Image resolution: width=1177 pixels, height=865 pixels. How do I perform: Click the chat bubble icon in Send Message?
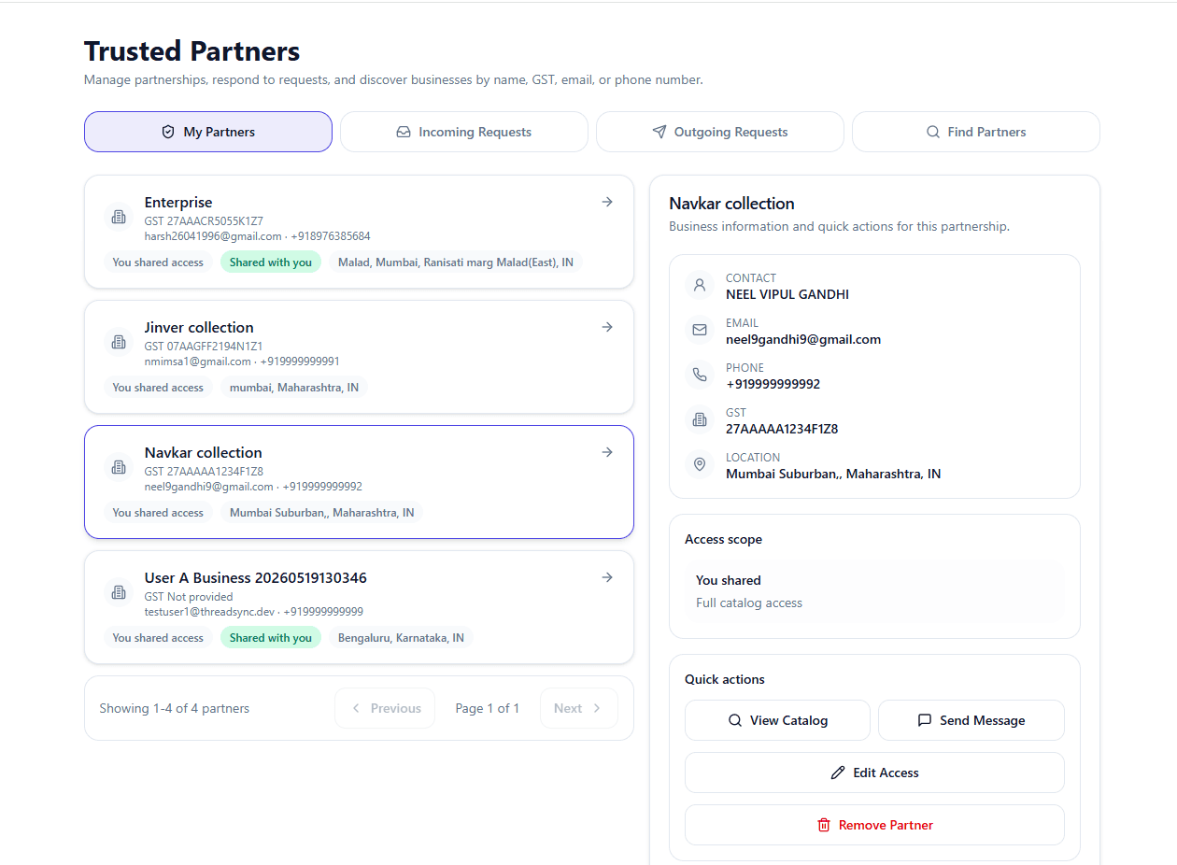click(925, 720)
